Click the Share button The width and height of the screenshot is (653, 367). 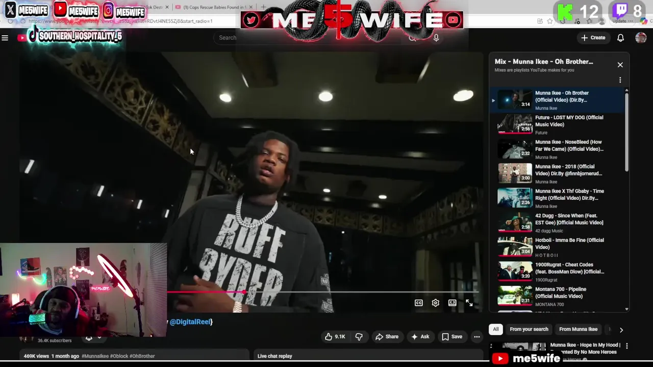coord(387,336)
